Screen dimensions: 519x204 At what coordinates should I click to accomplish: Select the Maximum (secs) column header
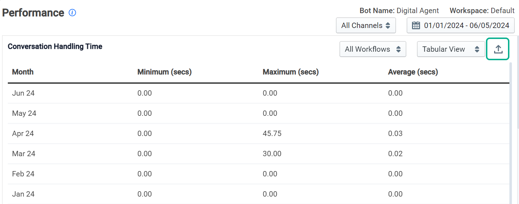[291, 72]
